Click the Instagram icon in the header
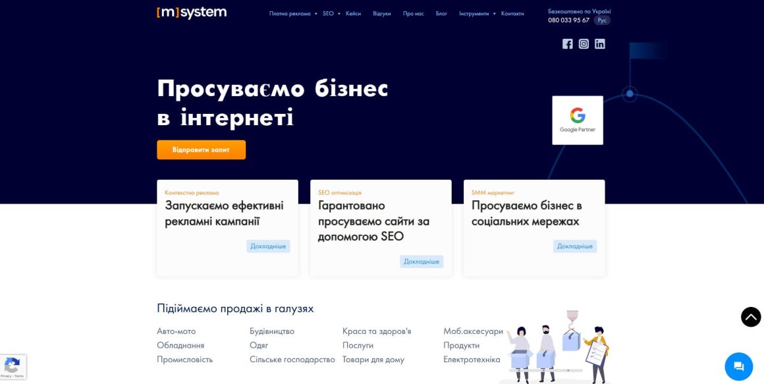This screenshot has height=384, width=764. coord(584,44)
